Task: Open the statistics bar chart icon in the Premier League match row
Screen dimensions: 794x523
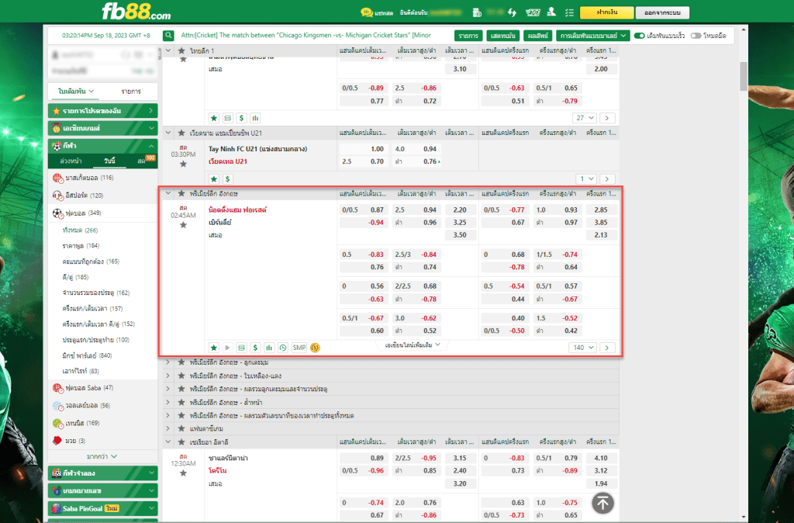Action: (269, 348)
